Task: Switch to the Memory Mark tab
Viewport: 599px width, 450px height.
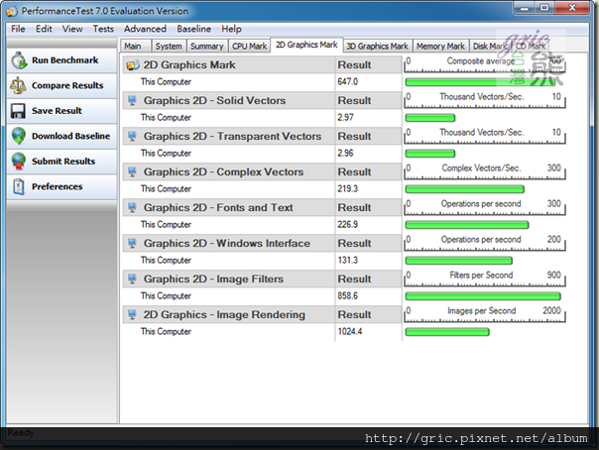Action: tap(440, 47)
